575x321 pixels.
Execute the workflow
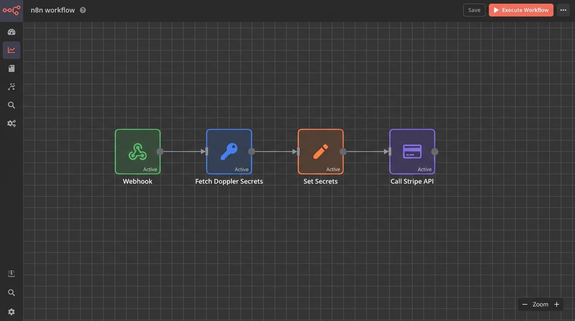(521, 10)
